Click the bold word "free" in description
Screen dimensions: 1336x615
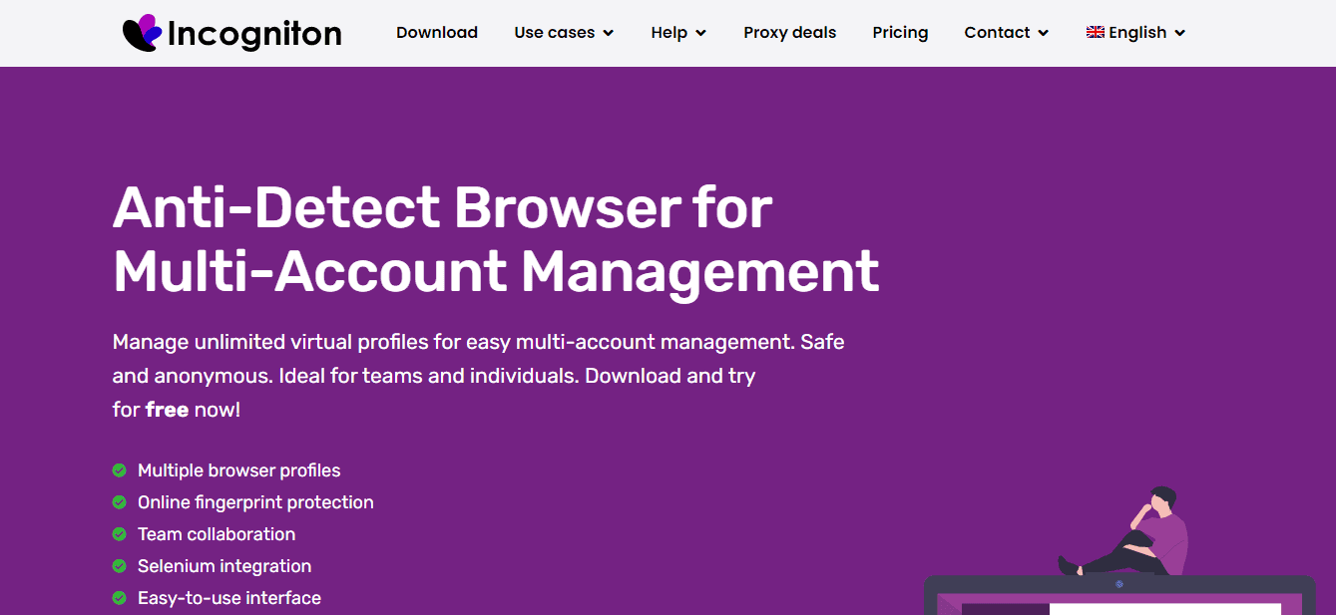tap(167, 410)
